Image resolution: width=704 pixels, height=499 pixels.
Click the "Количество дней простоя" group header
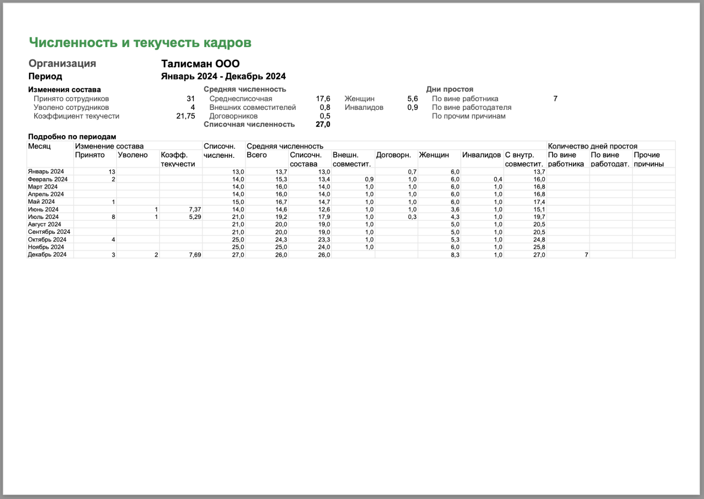tap(592, 146)
